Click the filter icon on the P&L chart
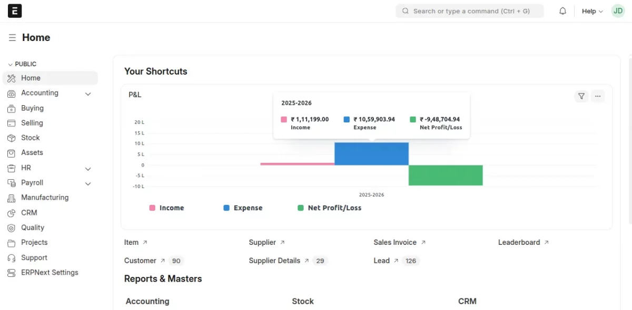Image resolution: width=632 pixels, height=310 pixels. 581,96
